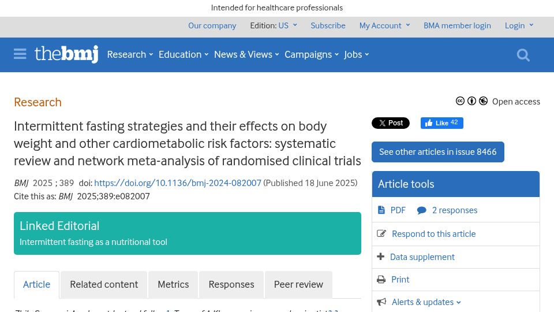Click the printer icon
Screen dimensions: 554x312
point(381,280)
